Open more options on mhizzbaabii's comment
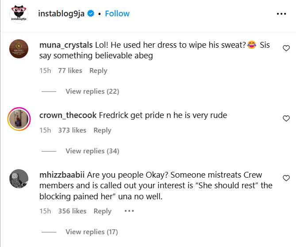296x247 pixels. (x=129, y=211)
